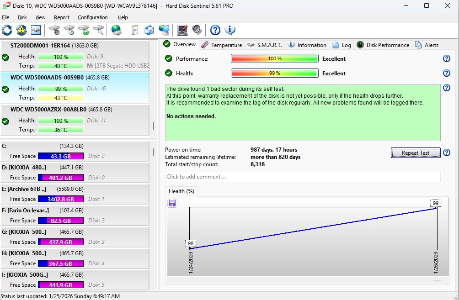The width and height of the screenshot is (459, 300).
Task: Click the help icon beside Performance rating
Action: click(447, 59)
